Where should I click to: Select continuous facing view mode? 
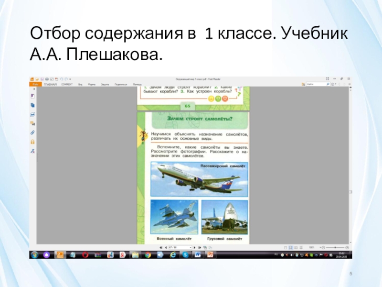[x=301, y=247]
